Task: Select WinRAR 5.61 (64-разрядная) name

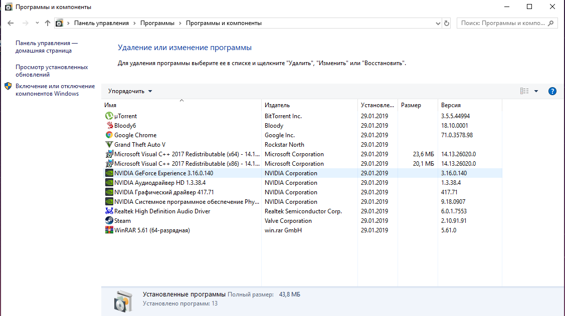Action: pos(152,230)
